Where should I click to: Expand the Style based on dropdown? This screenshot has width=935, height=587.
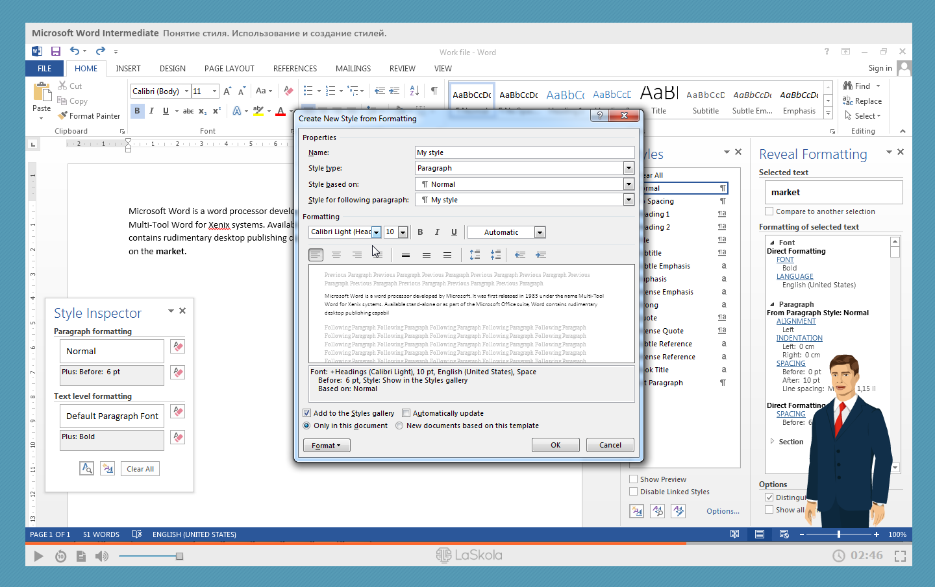click(628, 184)
